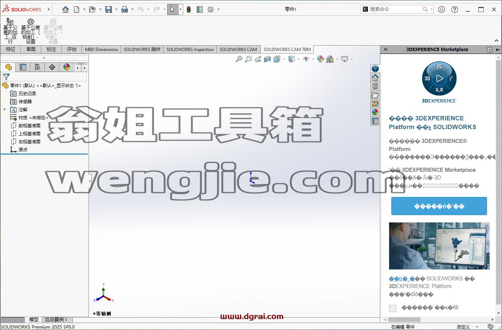Click the Home icon in top toolbar
Screen dimensions: 502x330
pos(66,9)
